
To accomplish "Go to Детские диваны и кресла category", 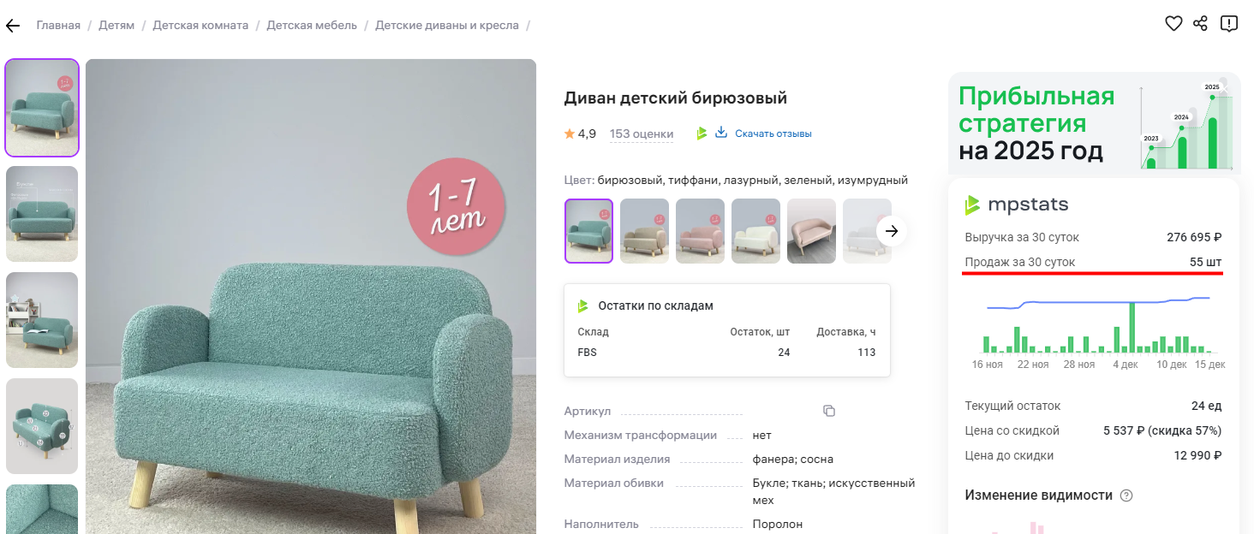I will click(x=447, y=25).
